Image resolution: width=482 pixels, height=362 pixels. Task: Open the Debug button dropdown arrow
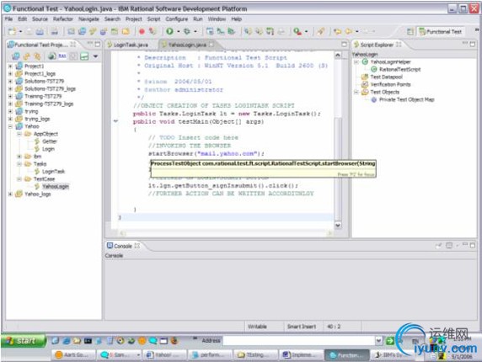tap(195, 31)
